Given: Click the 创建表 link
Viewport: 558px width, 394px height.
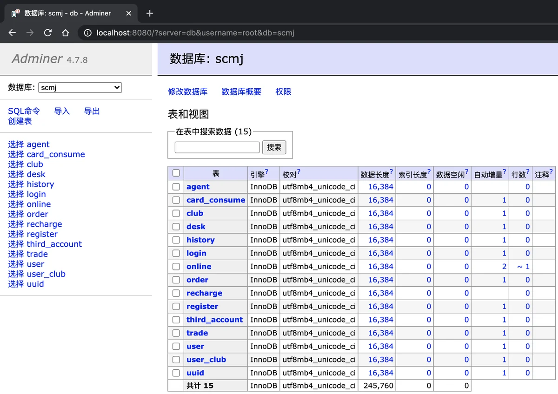Looking at the screenshot, I should [20, 121].
